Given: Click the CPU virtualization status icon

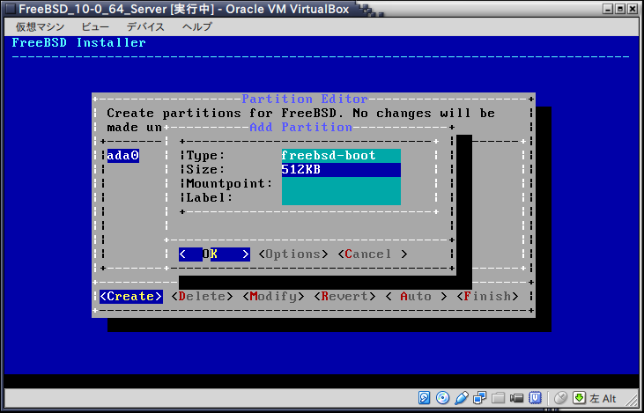Looking at the screenshot, I should [535, 398].
